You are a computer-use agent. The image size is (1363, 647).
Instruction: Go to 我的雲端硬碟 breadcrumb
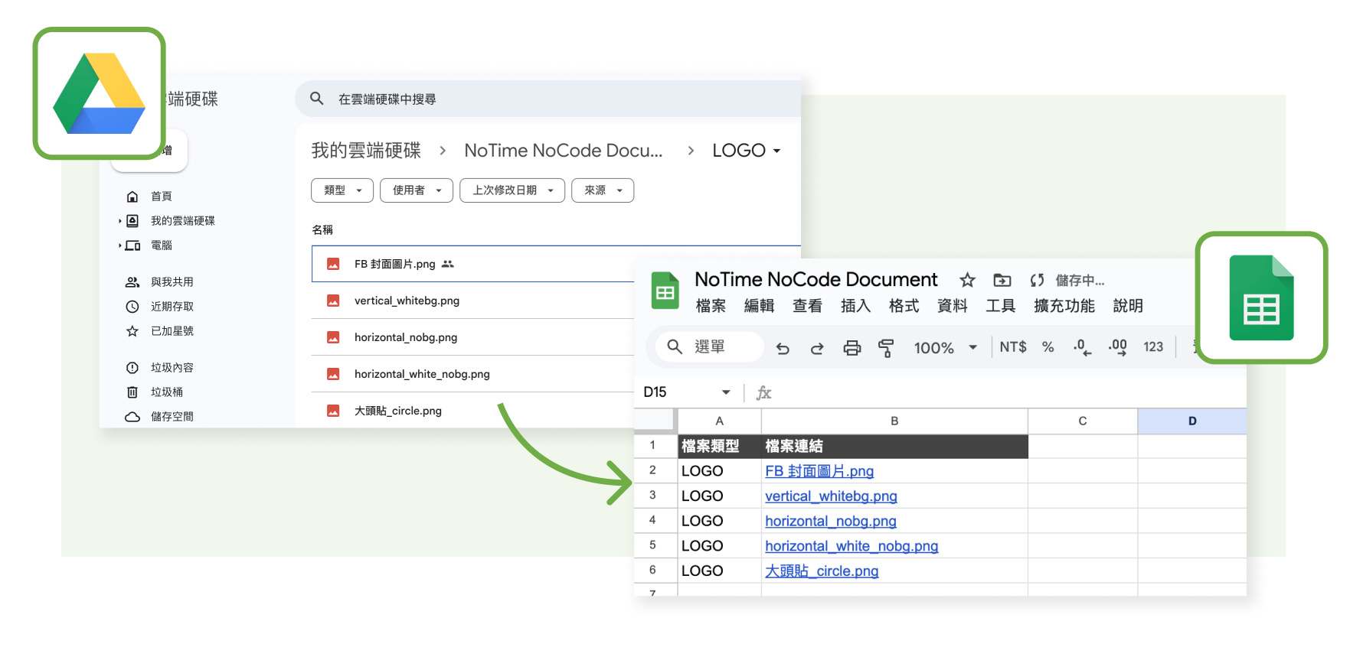[366, 151]
